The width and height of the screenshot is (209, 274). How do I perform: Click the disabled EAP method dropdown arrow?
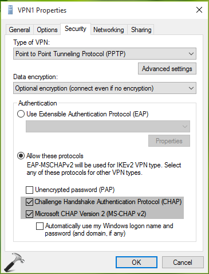[184, 126]
